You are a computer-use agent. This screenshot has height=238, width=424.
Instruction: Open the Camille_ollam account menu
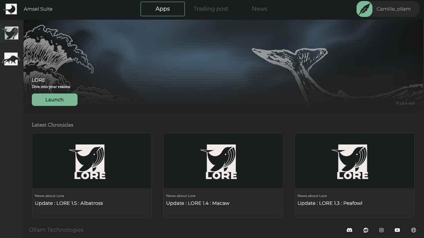pyautogui.click(x=394, y=9)
